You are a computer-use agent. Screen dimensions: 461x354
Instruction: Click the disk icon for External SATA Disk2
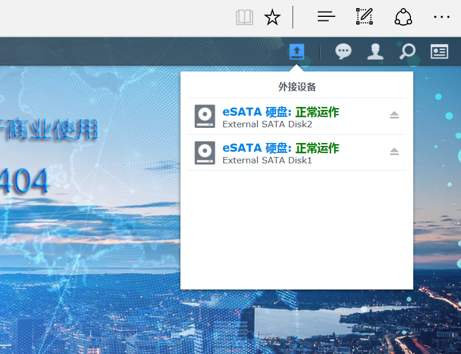[205, 116]
